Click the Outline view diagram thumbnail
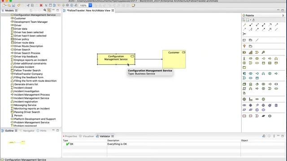Screen dimensions: 287x161 pos(17,142)
